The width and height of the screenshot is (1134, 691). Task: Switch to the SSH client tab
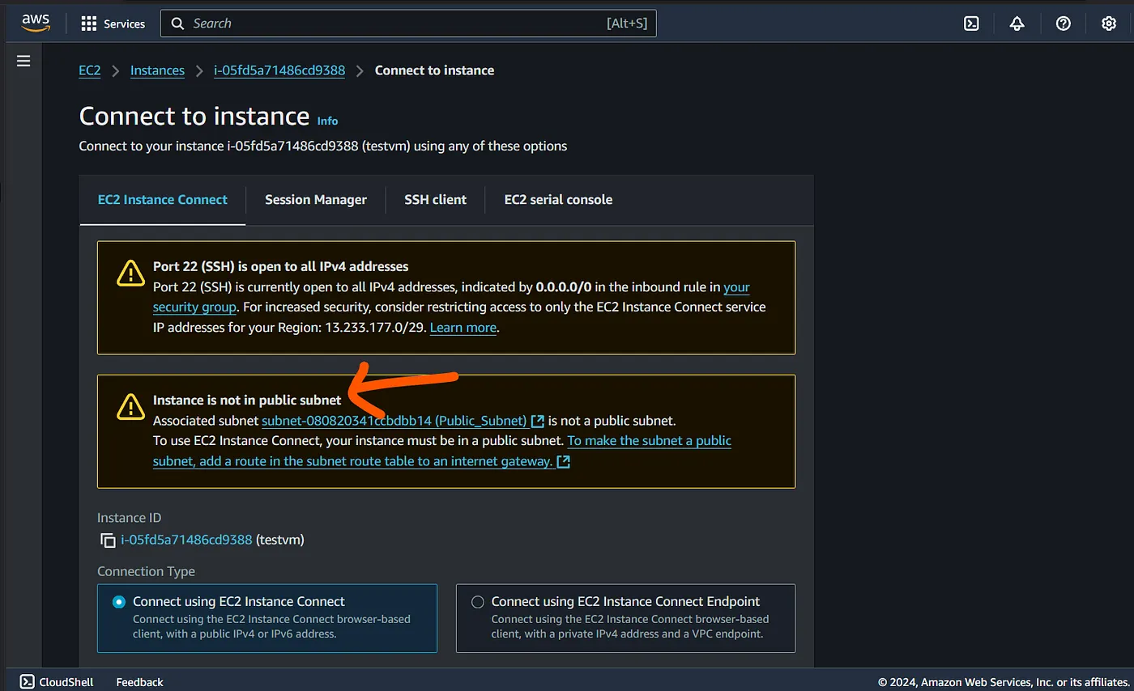[x=436, y=200]
